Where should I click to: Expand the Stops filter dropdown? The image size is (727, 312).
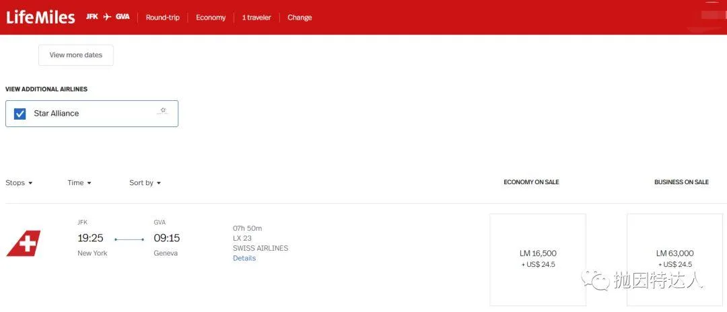click(x=19, y=183)
